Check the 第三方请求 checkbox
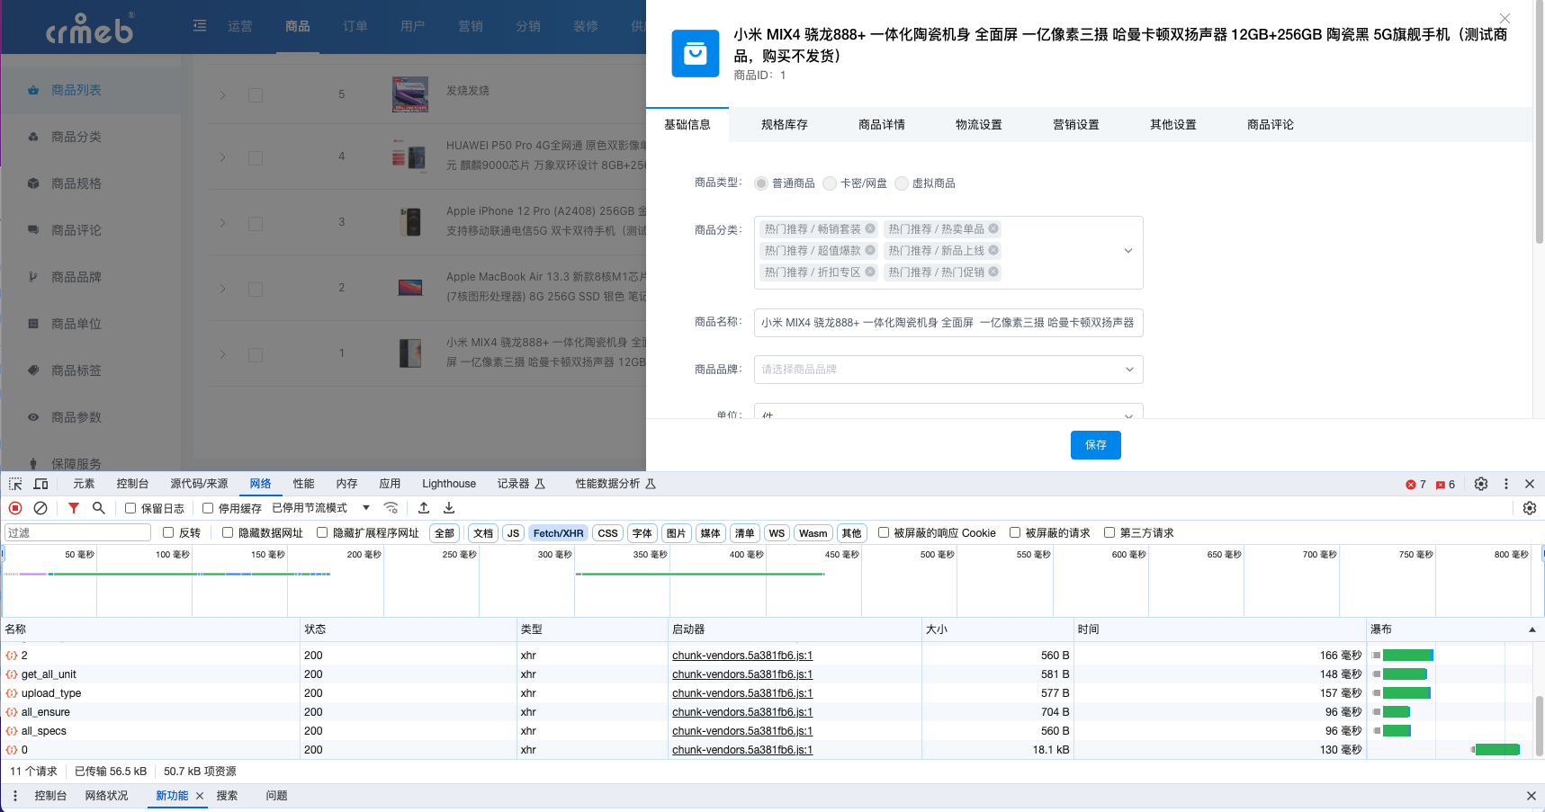Image resolution: width=1545 pixels, height=812 pixels. 1109,532
